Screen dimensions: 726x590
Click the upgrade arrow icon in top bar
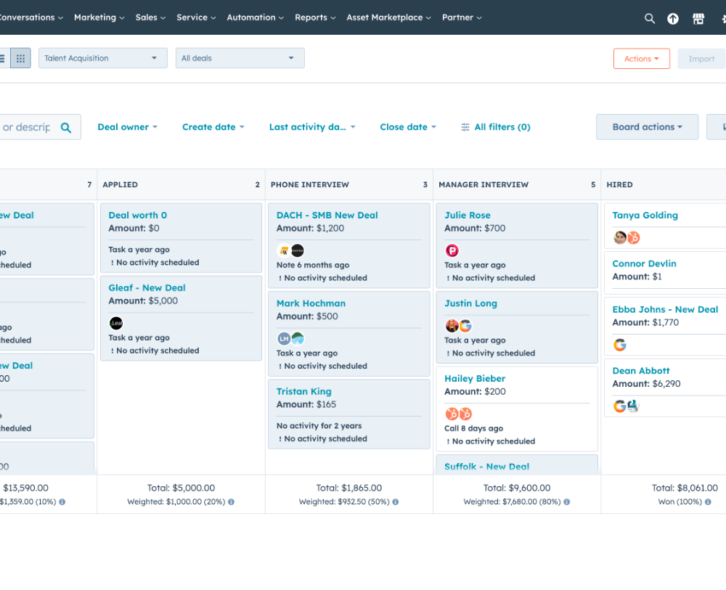[673, 19]
